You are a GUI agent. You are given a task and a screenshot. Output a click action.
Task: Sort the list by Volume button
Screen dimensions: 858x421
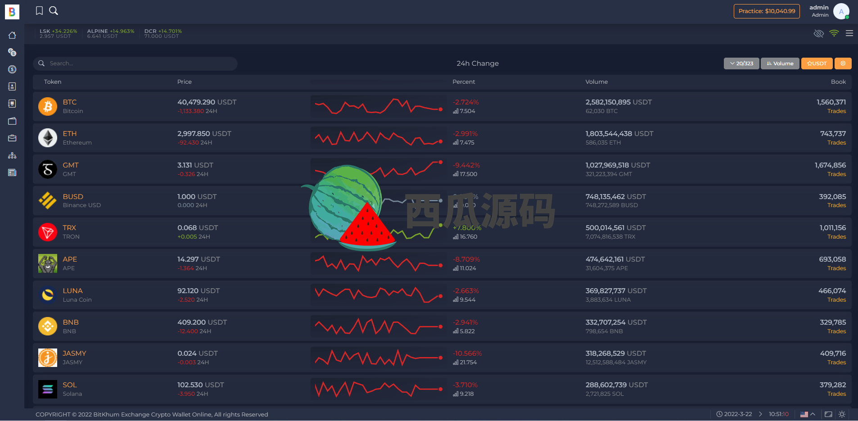coord(780,63)
